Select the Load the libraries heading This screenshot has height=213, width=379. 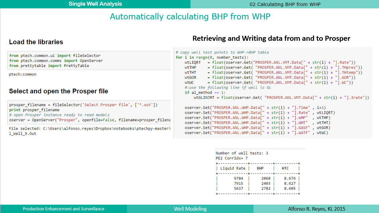(x=36, y=42)
